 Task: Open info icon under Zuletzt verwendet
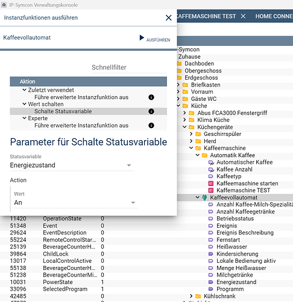pyautogui.click(x=151, y=97)
